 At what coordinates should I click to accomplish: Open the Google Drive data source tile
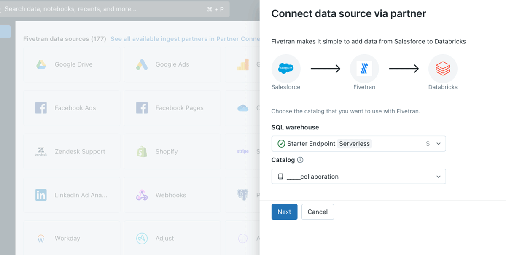point(72,64)
